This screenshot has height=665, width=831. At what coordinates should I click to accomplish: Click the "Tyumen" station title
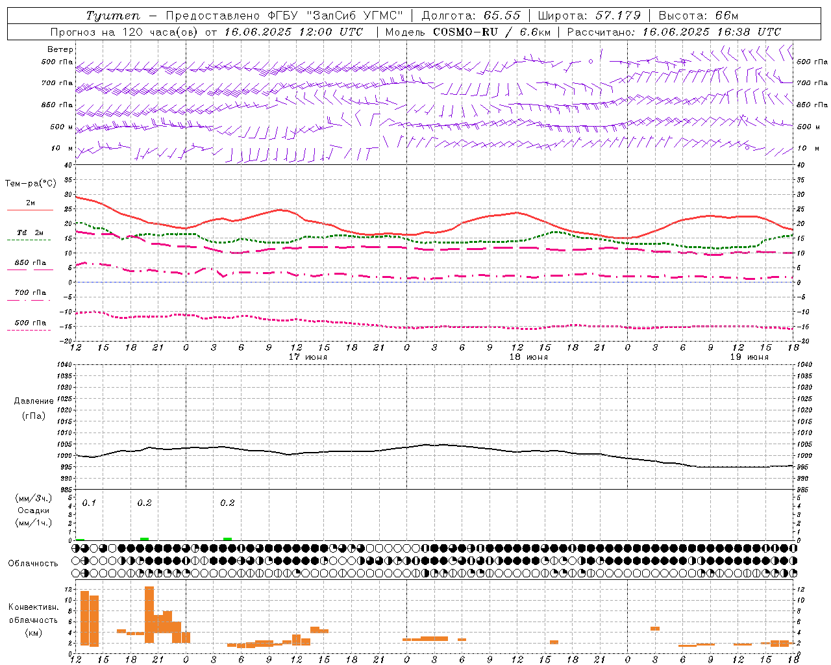(113, 16)
